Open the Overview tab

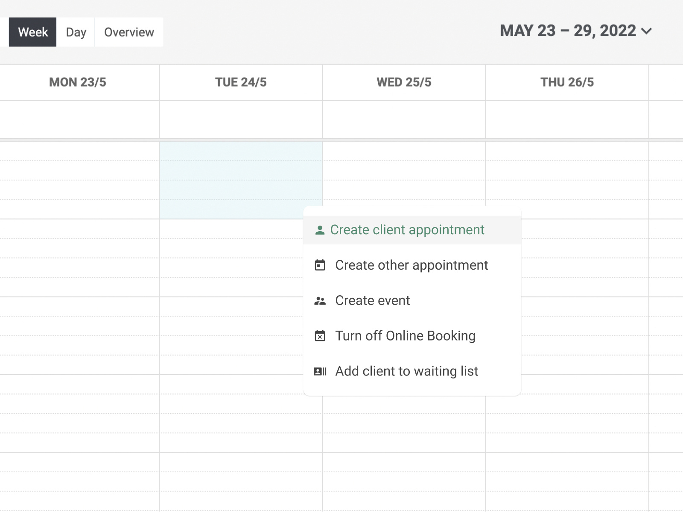[129, 32]
